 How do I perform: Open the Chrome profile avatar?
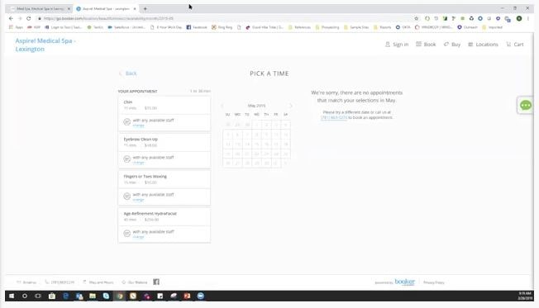[x=519, y=18]
